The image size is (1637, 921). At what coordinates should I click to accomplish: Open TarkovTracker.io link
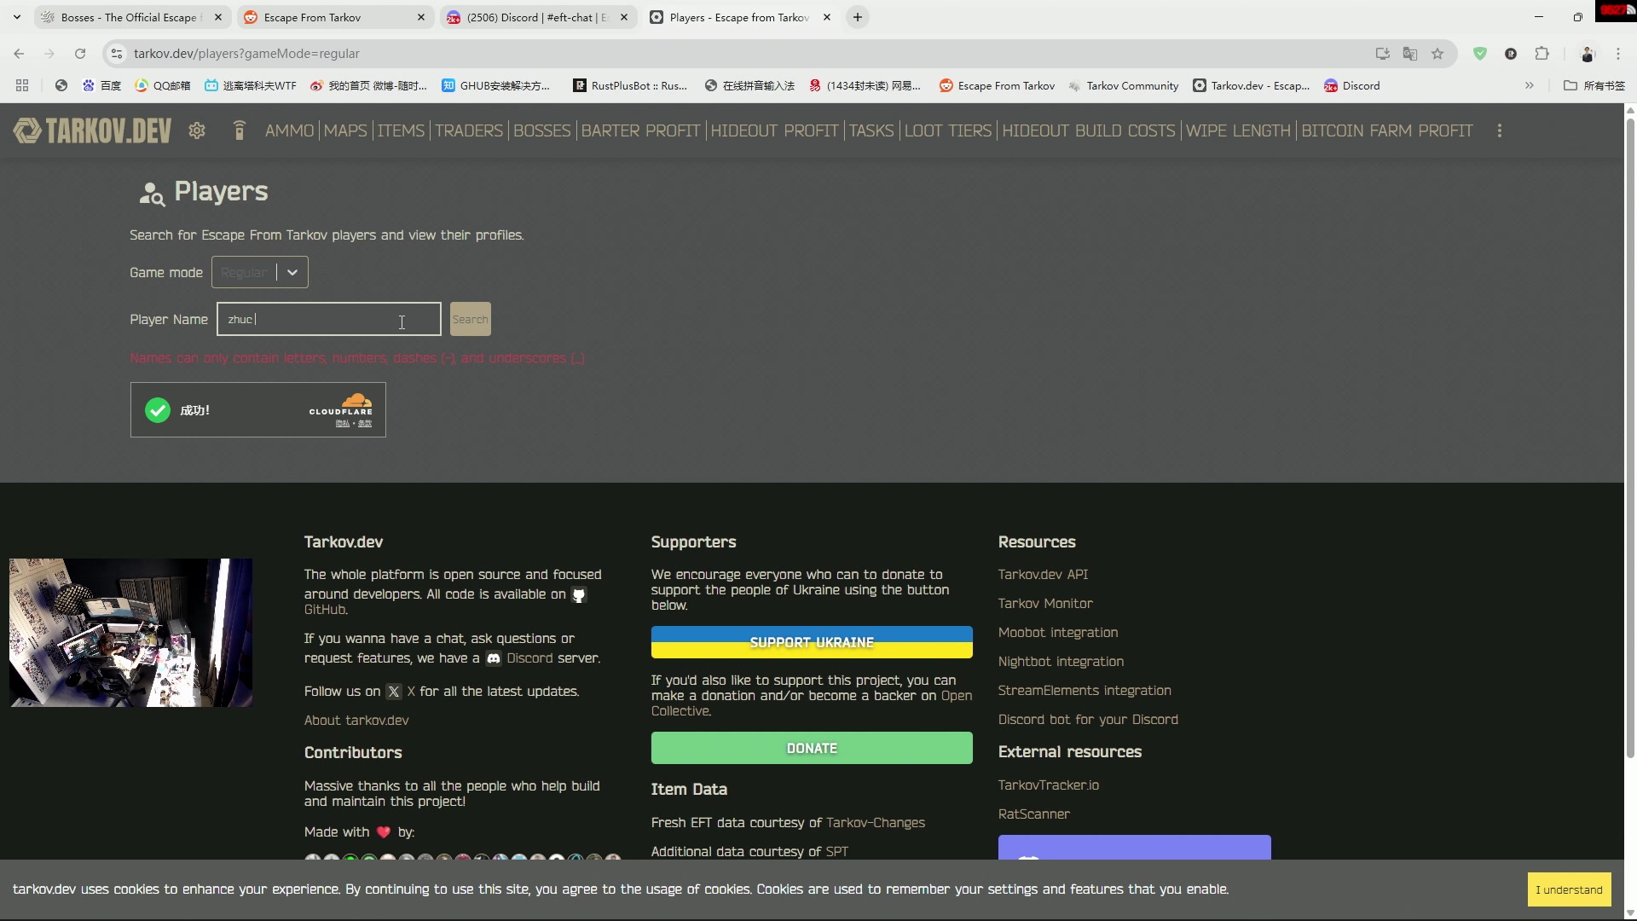[x=1049, y=785]
